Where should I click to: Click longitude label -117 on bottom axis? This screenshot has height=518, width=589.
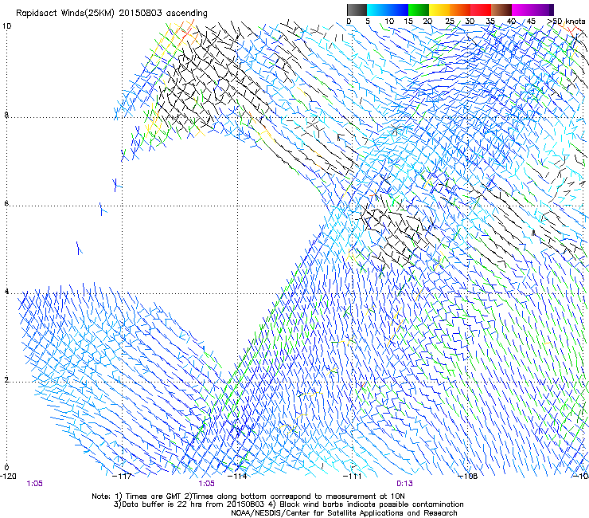coord(123,476)
